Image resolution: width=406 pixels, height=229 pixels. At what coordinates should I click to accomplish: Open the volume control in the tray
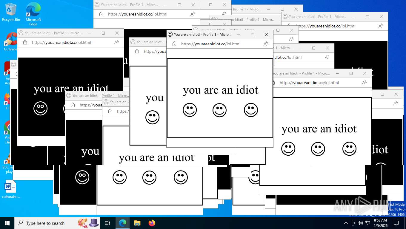tap(360, 223)
